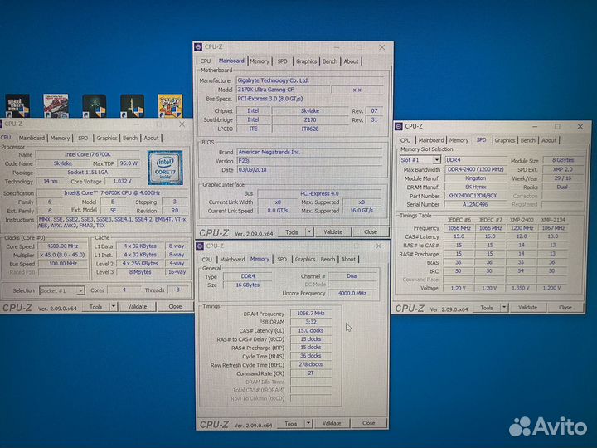Image resolution: width=597 pixels, height=448 pixels.
Task: Go to About tab in Memory window
Action: click(x=348, y=259)
